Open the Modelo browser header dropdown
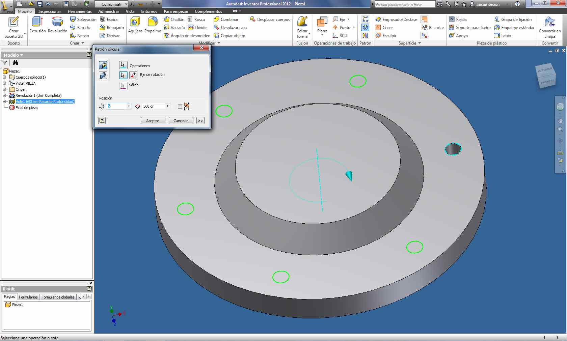The image size is (567, 341). pyautogui.click(x=13, y=55)
